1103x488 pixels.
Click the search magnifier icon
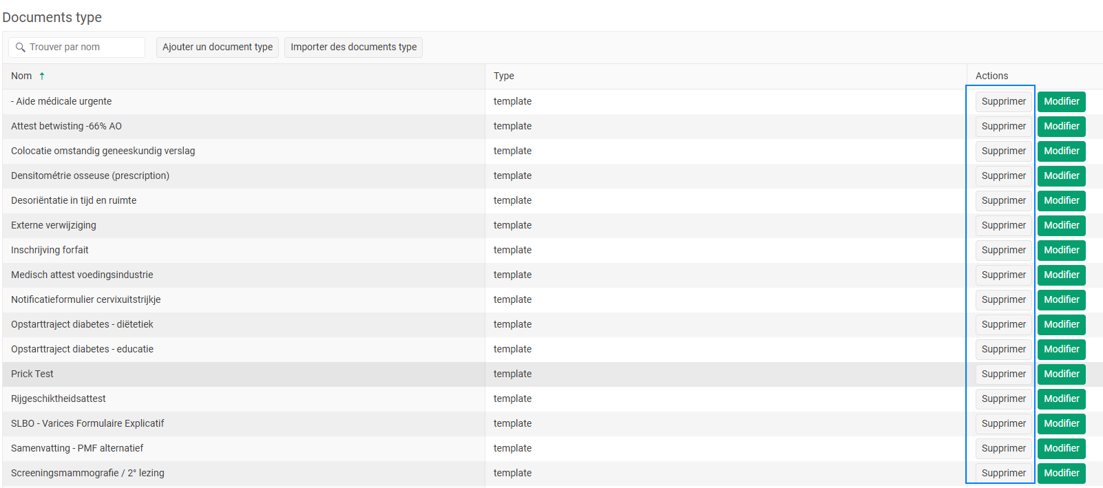(x=21, y=47)
